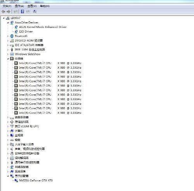Select ASUS Kernel Mode Enhanced Driver
The image size is (194, 191).
pyautogui.click(x=43, y=27)
